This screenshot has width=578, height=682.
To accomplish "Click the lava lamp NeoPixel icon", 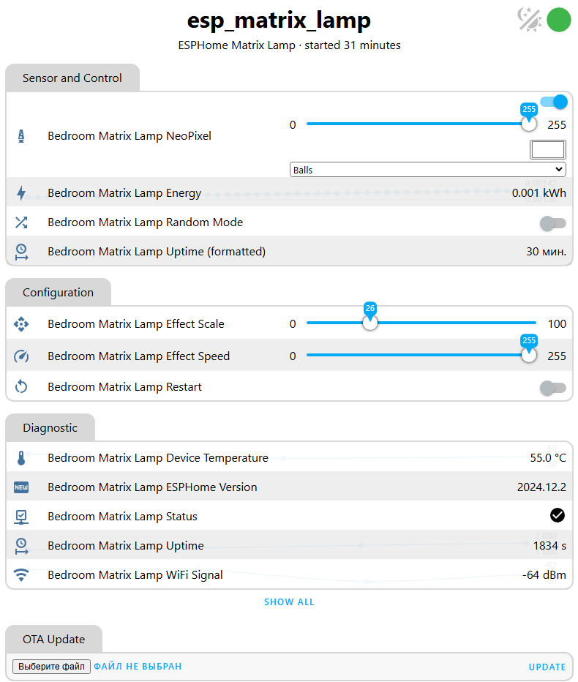I will [21, 136].
